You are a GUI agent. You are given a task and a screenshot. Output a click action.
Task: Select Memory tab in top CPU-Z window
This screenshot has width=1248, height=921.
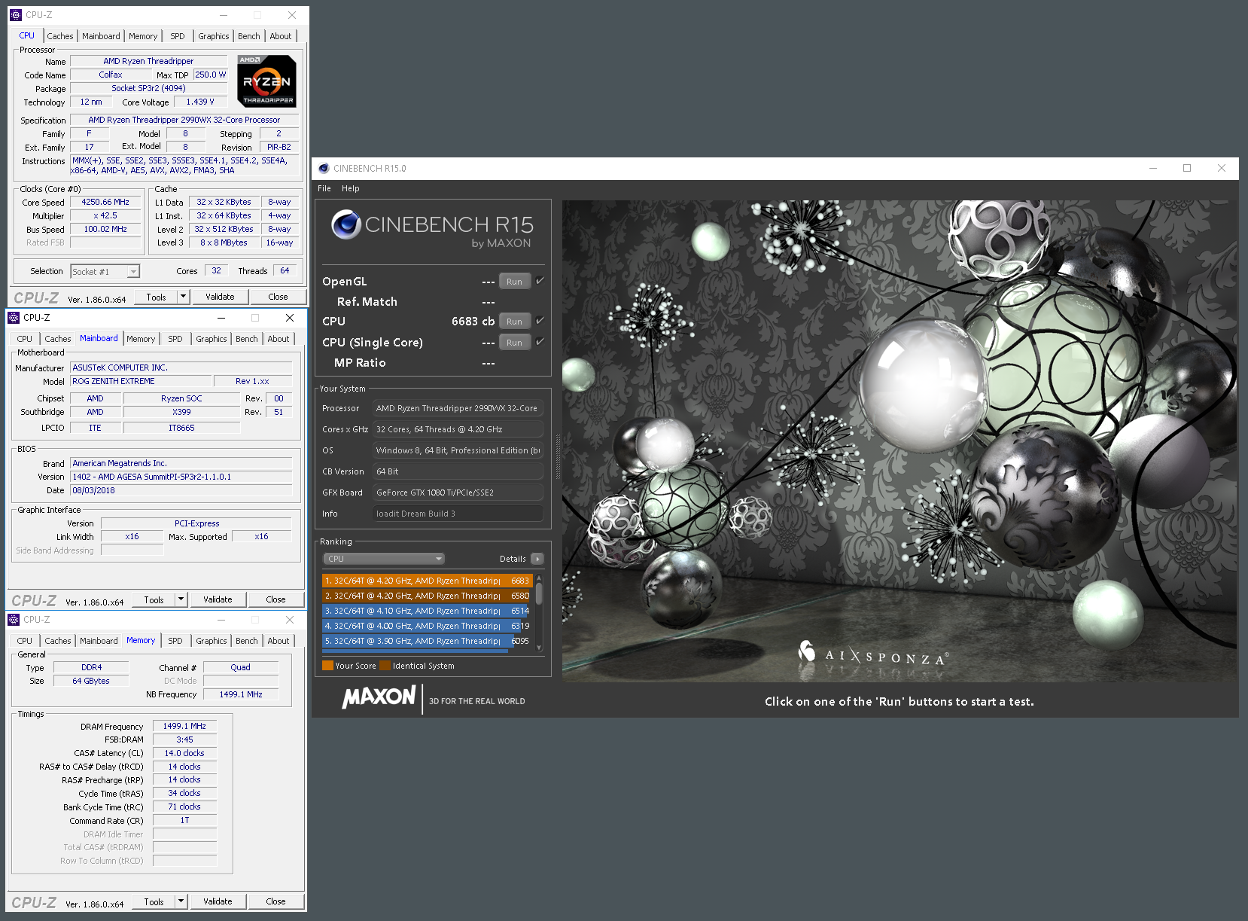click(x=143, y=36)
